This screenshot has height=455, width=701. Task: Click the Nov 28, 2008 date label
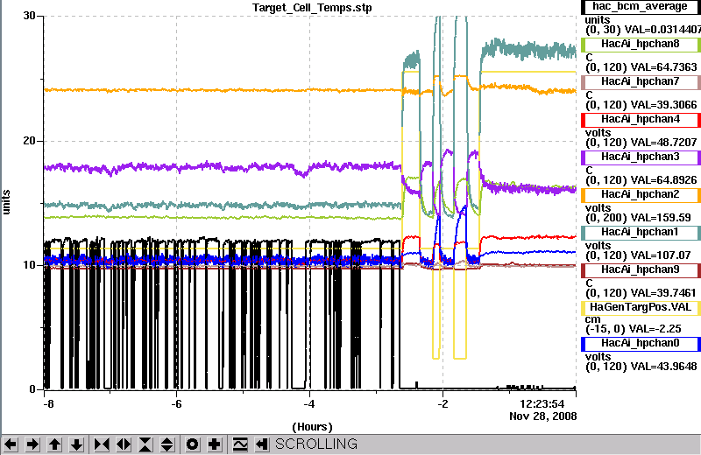(542, 416)
